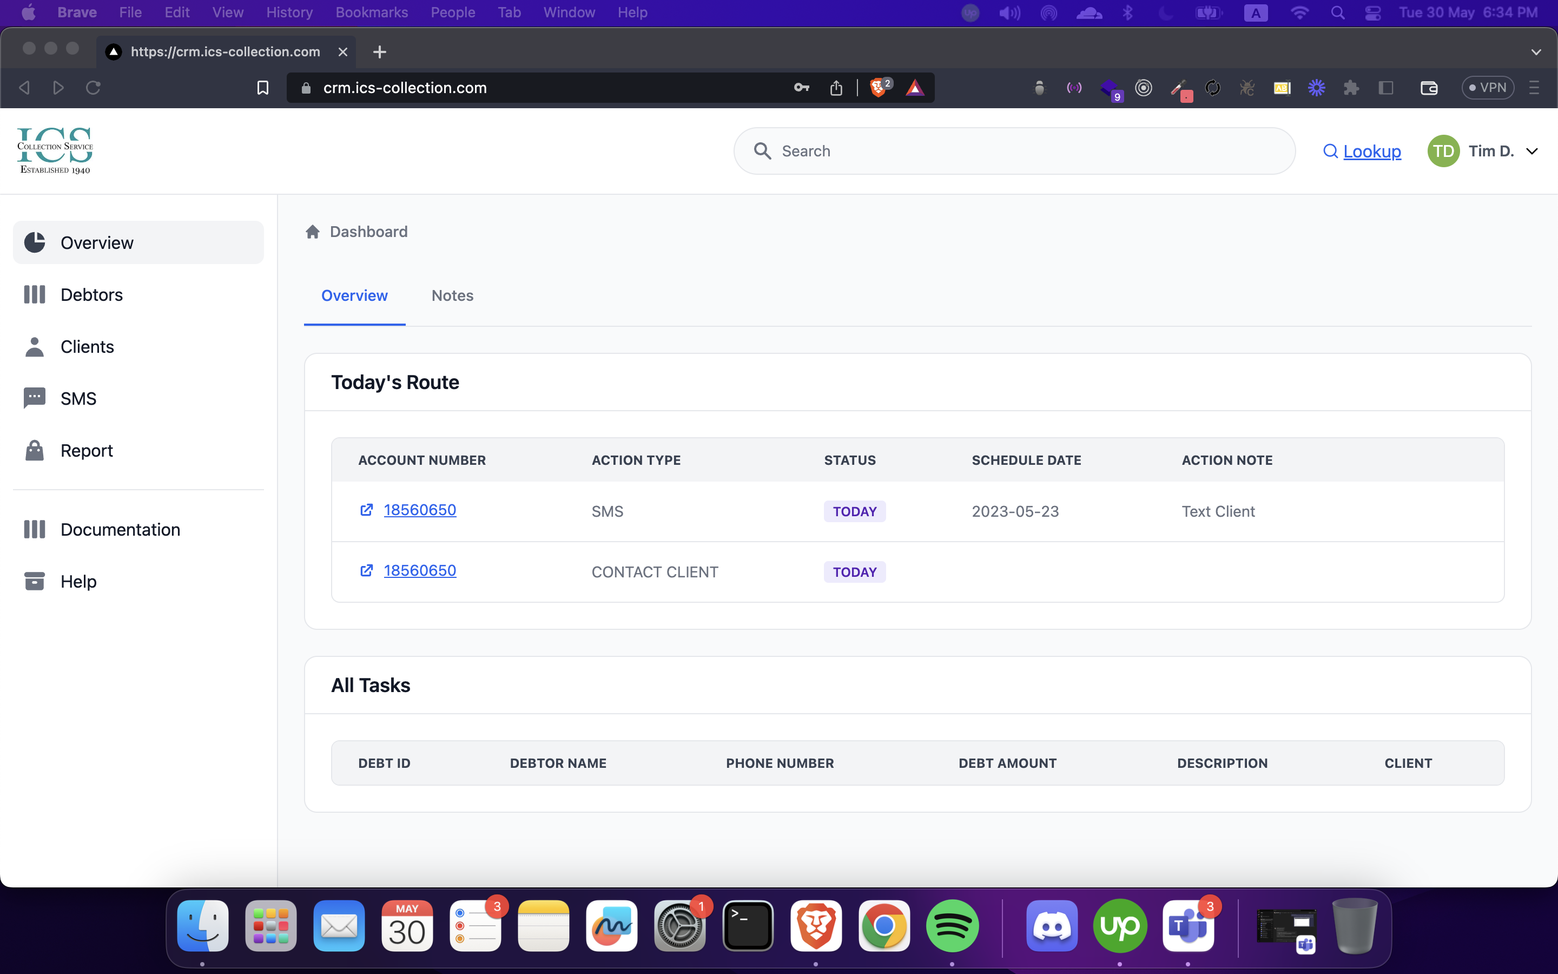Open account 18560650 in SMS row
The height and width of the screenshot is (974, 1558).
click(x=420, y=510)
